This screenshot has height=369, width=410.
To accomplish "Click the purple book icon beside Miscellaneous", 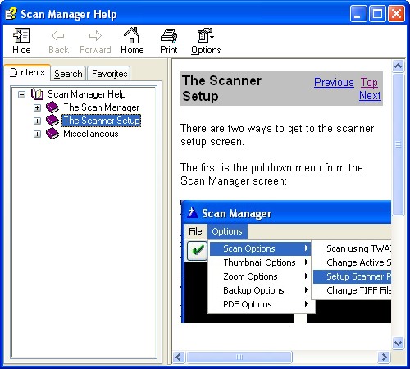I will tap(52, 134).
